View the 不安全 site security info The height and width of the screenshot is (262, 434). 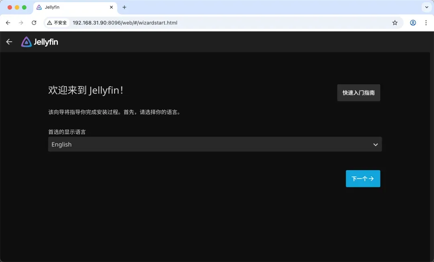(x=57, y=22)
